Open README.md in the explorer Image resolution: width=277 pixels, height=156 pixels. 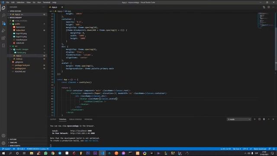click(20, 71)
